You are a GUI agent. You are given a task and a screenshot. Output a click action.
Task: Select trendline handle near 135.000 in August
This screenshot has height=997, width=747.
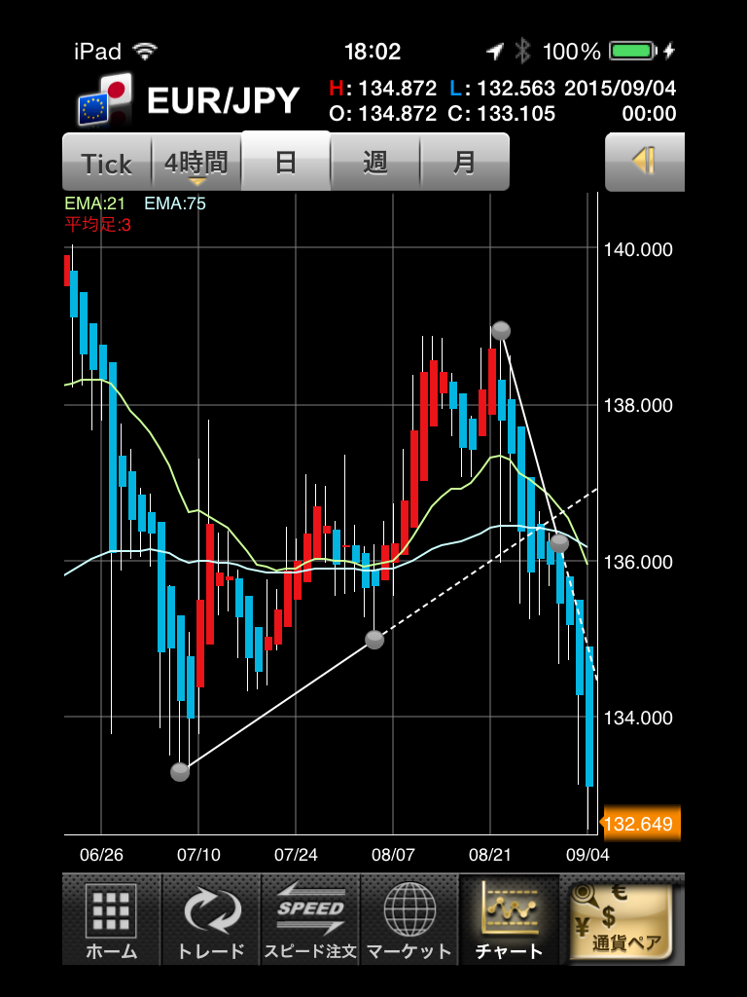[x=374, y=640]
